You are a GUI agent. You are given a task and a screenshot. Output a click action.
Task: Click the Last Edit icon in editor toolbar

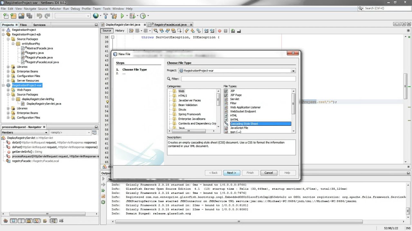pos(131,31)
